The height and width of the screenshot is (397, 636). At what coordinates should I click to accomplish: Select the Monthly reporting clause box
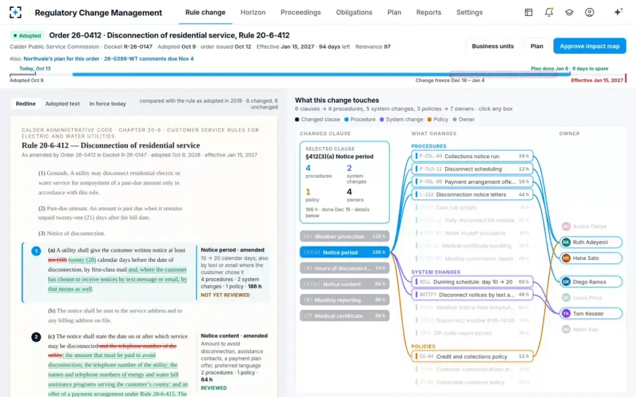[344, 300]
